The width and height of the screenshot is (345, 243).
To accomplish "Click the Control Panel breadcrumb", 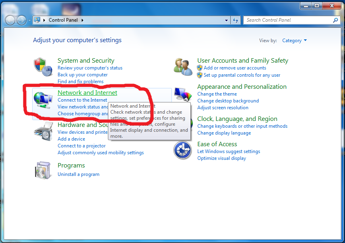I will (x=63, y=20).
